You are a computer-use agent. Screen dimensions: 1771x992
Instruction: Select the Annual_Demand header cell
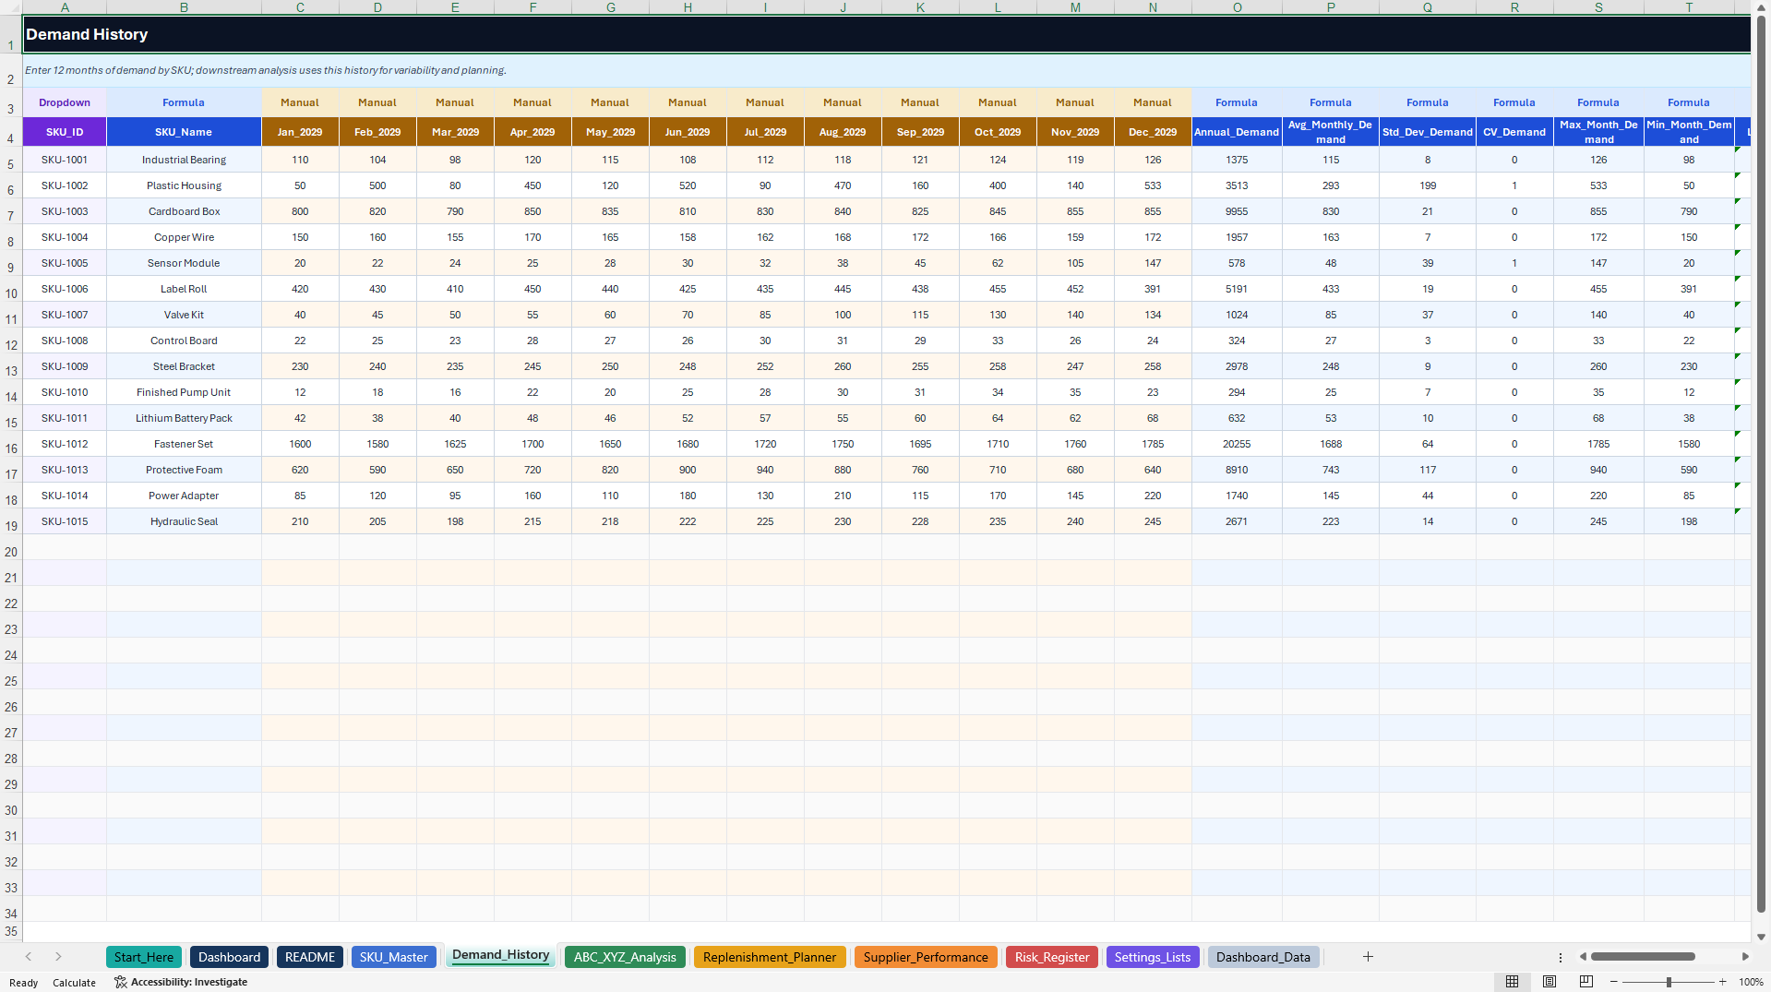[x=1237, y=132]
